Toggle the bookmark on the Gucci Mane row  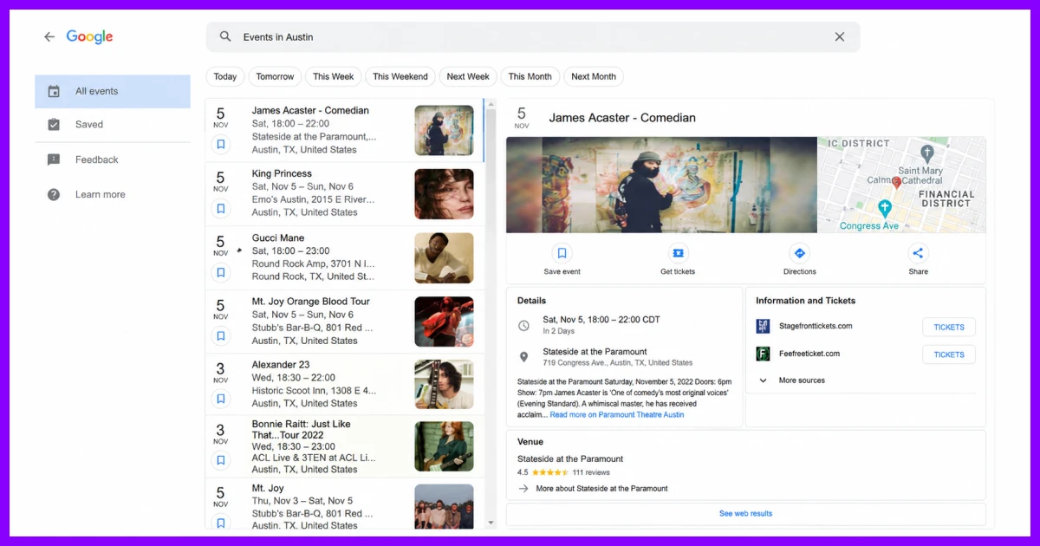tap(221, 272)
